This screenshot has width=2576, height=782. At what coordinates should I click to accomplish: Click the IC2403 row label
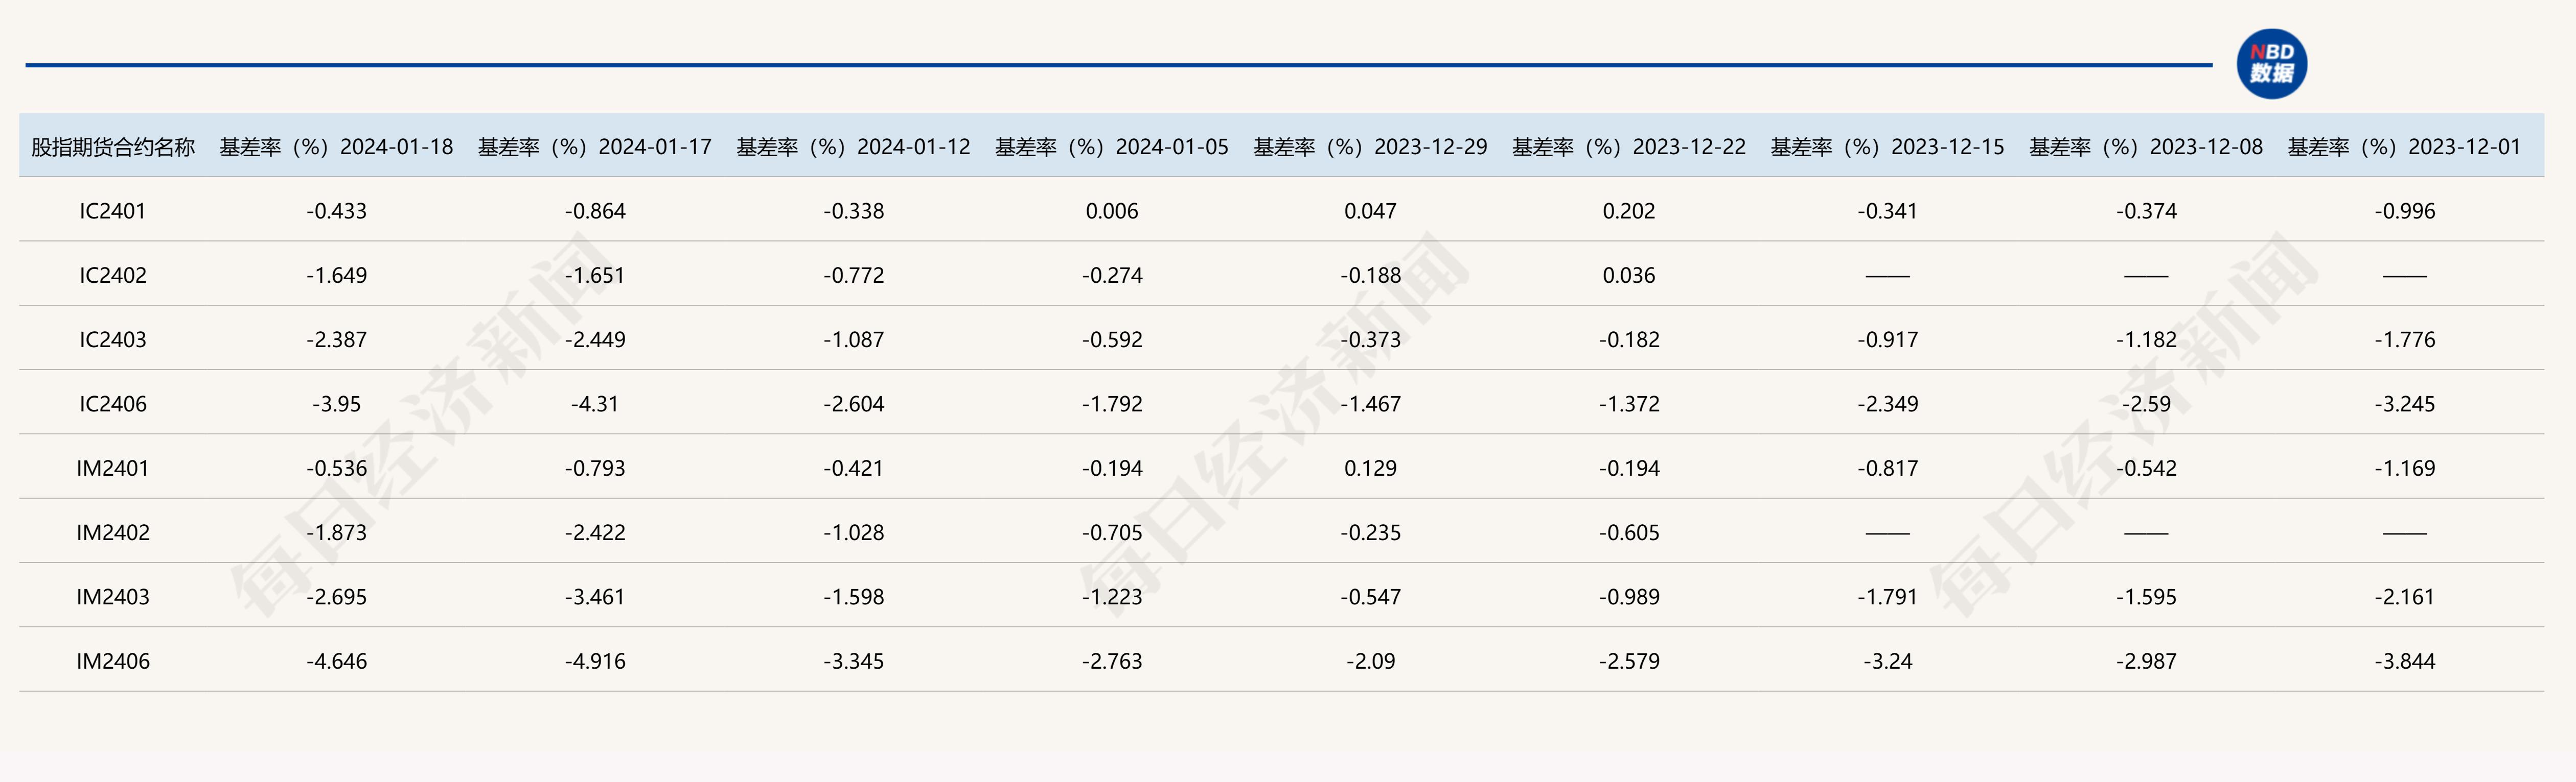pyautogui.click(x=113, y=339)
